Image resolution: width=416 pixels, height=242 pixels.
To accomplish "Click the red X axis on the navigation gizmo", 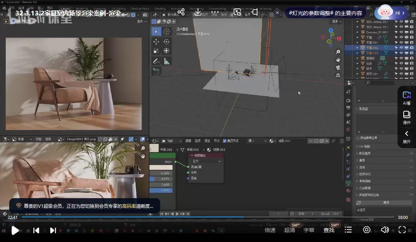I will pyautogui.click(x=339, y=39).
